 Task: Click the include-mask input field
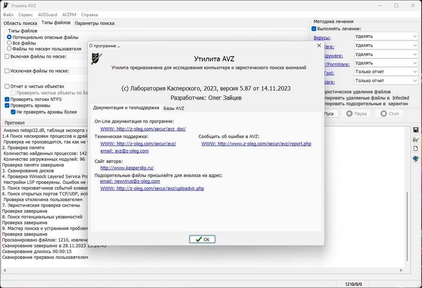point(51,64)
